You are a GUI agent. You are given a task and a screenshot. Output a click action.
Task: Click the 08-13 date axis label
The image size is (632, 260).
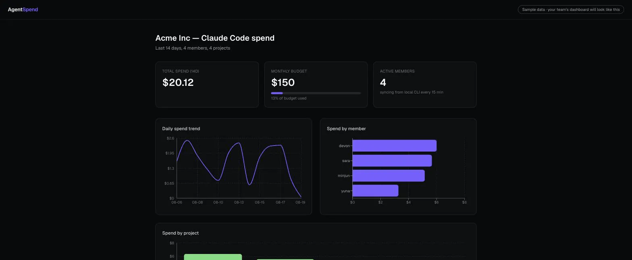[239, 202]
